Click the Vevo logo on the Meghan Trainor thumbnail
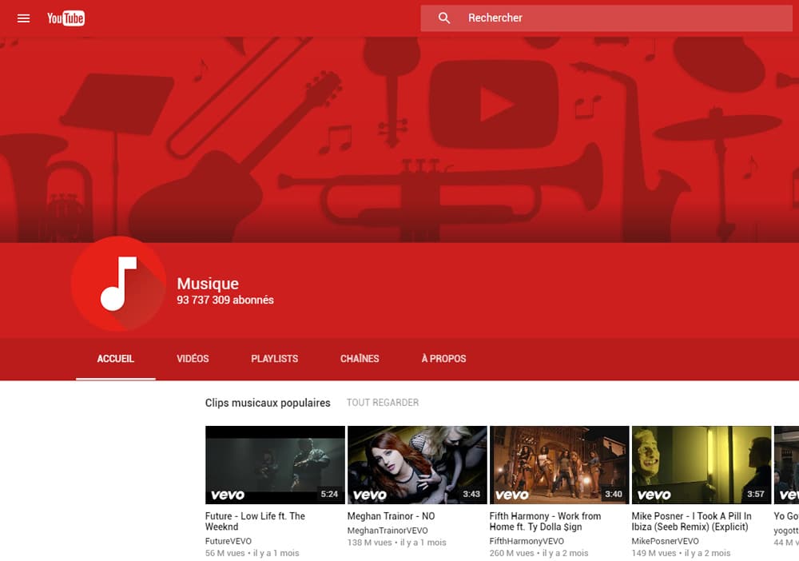 (370, 493)
